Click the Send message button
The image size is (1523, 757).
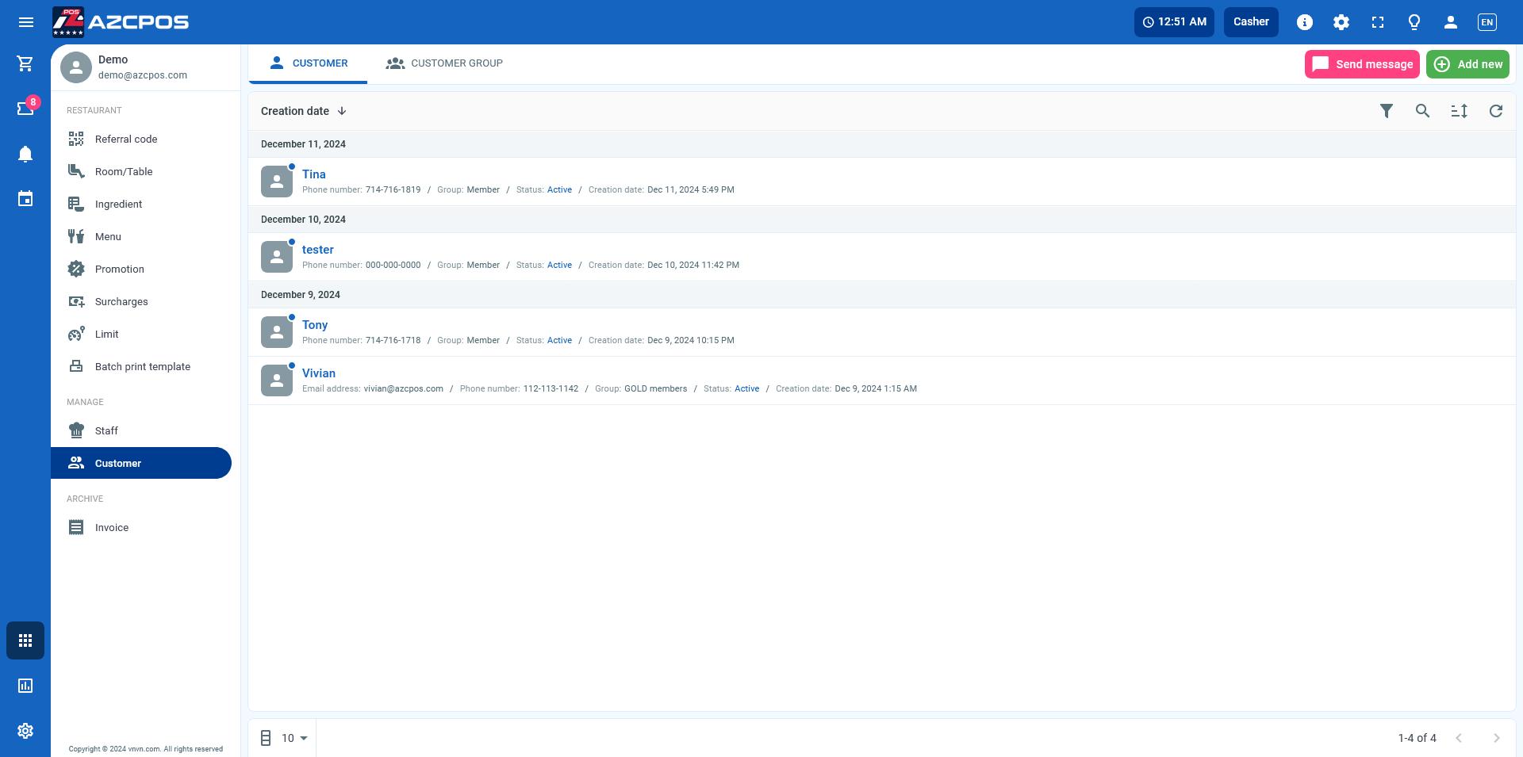coord(1362,64)
